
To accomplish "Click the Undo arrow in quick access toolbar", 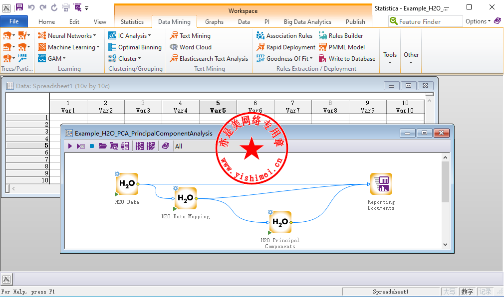I will [31, 7].
